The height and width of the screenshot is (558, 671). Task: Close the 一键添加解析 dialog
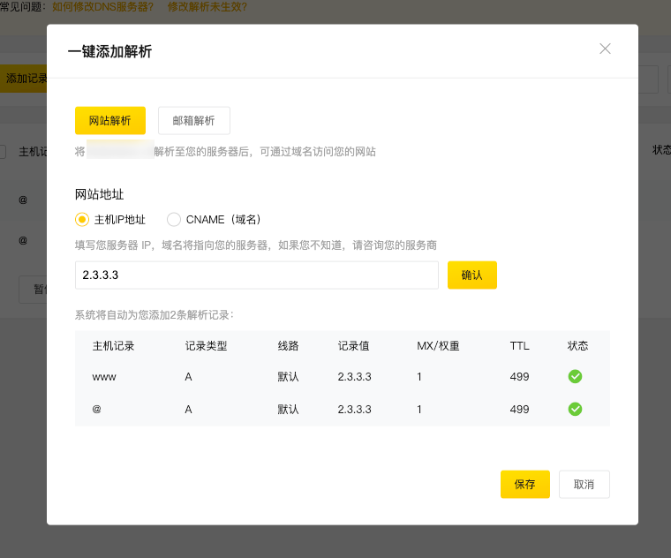(605, 49)
